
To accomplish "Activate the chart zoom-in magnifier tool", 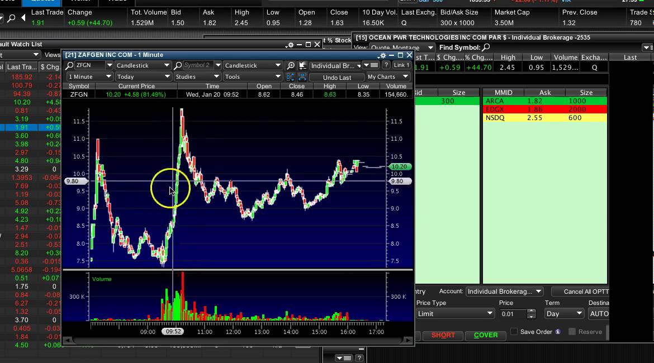I will pyautogui.click(x=291, y=65).
